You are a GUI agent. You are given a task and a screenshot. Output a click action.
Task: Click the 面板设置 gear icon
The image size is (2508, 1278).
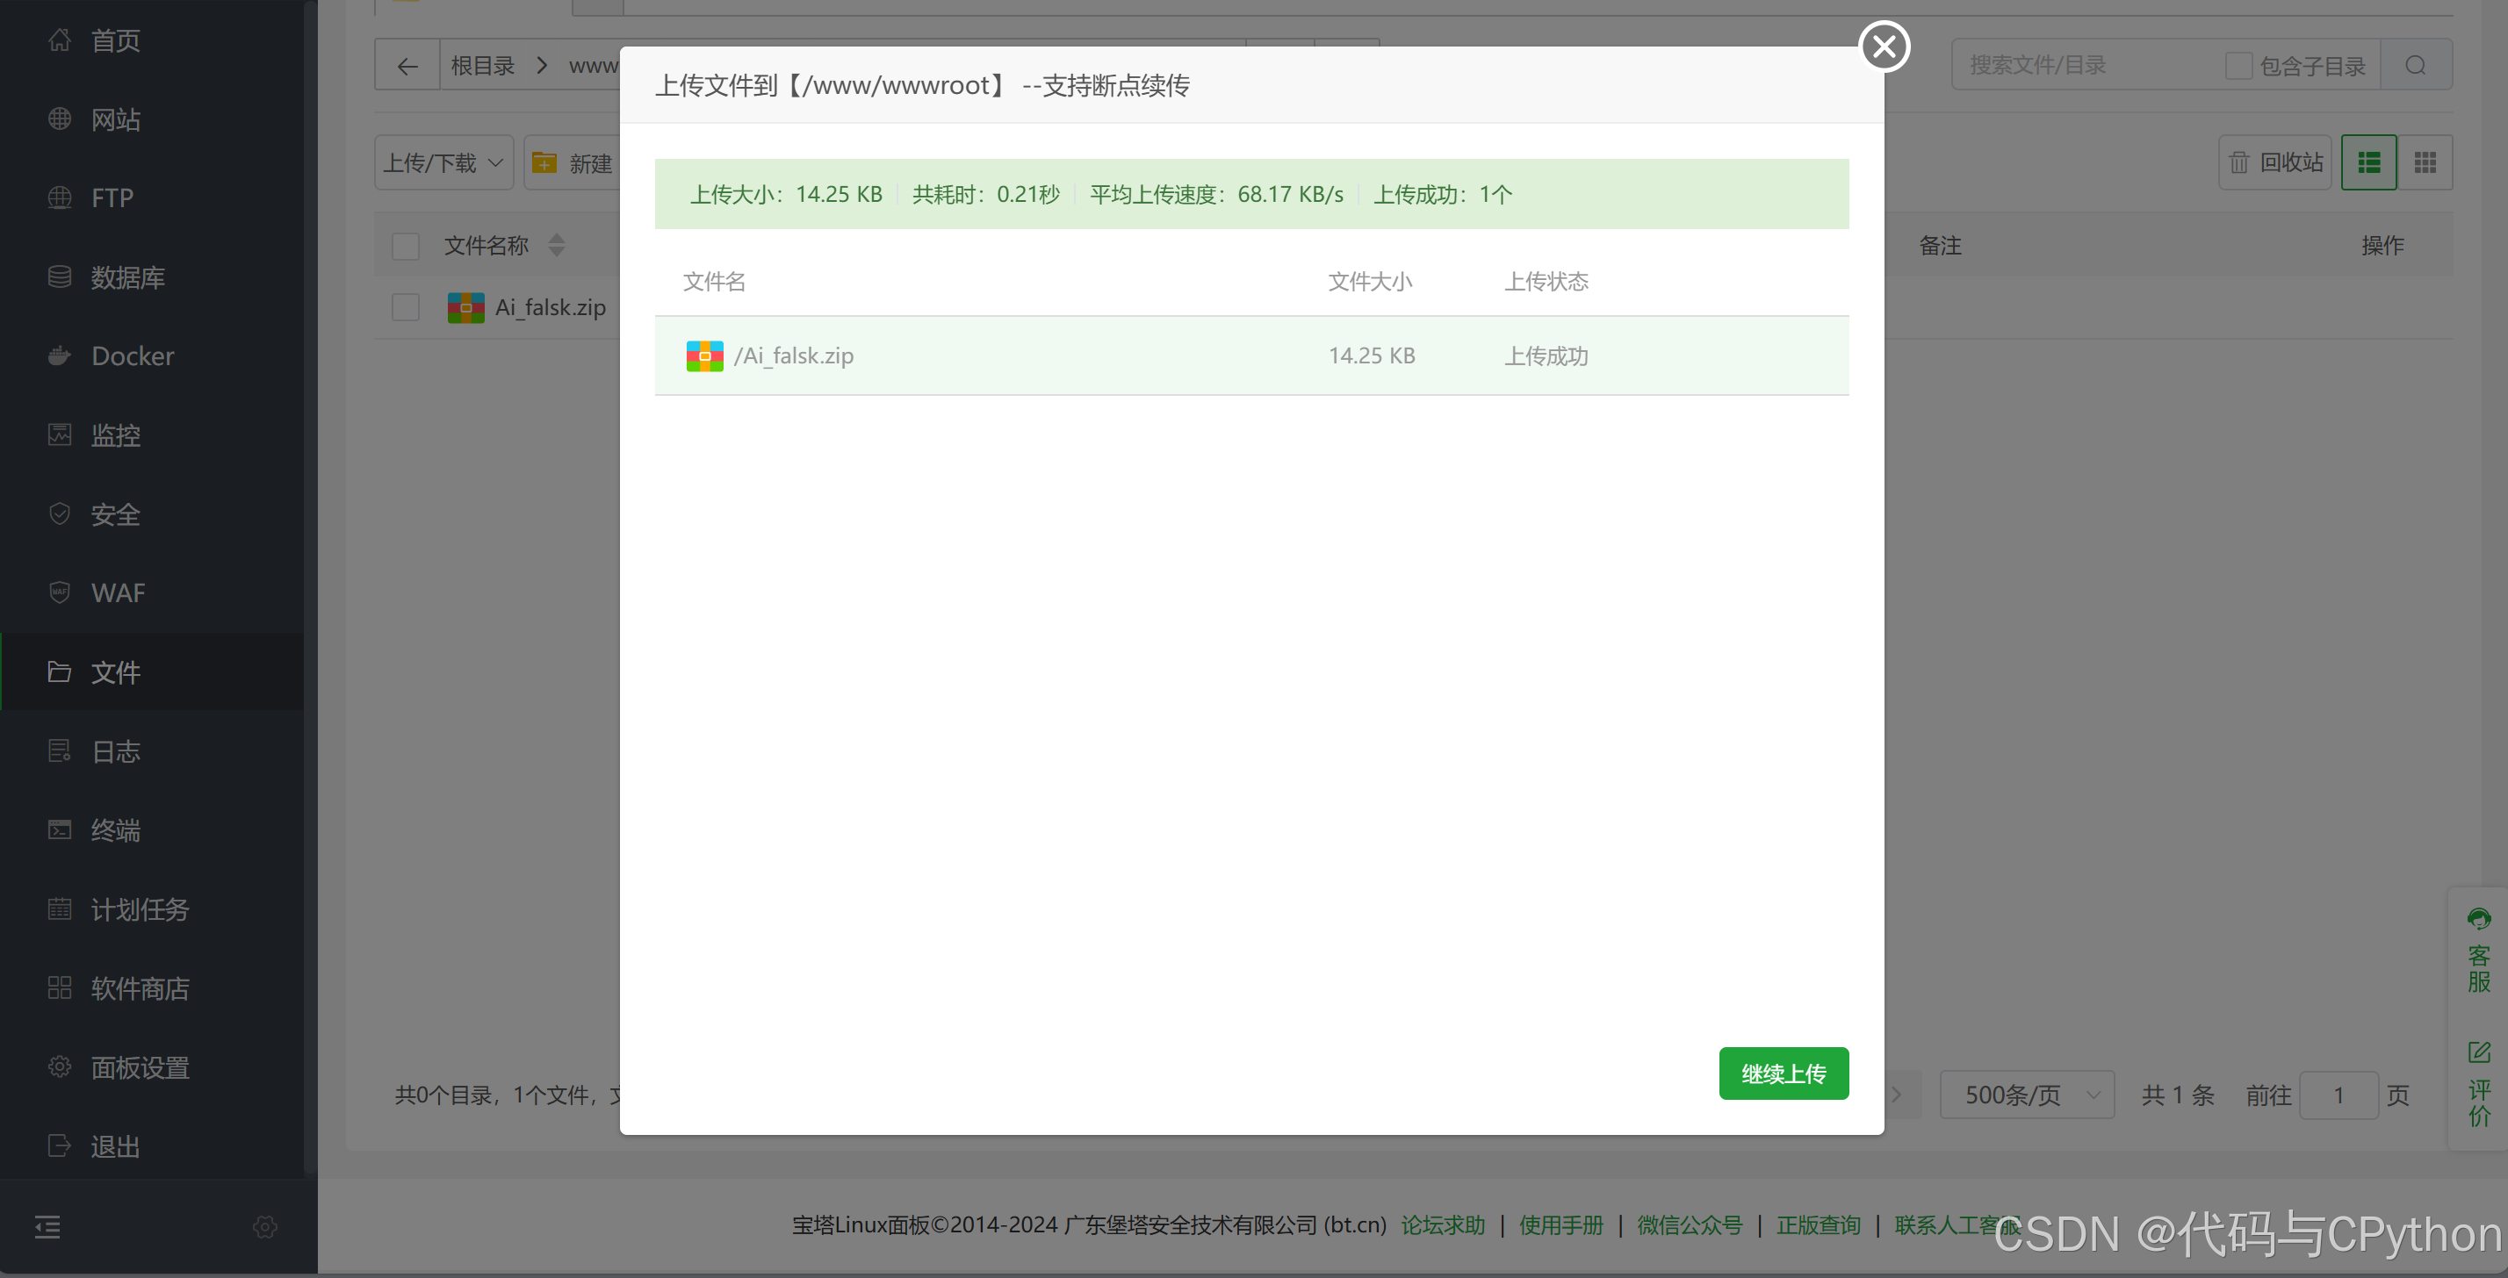60,1066
